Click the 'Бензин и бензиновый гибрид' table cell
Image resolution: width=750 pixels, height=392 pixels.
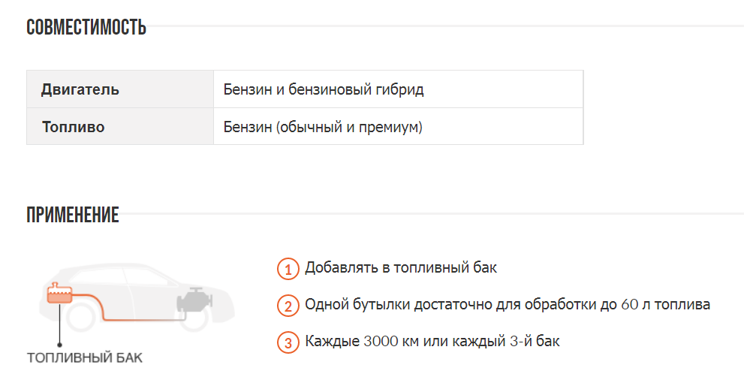(x=324, y=90)
